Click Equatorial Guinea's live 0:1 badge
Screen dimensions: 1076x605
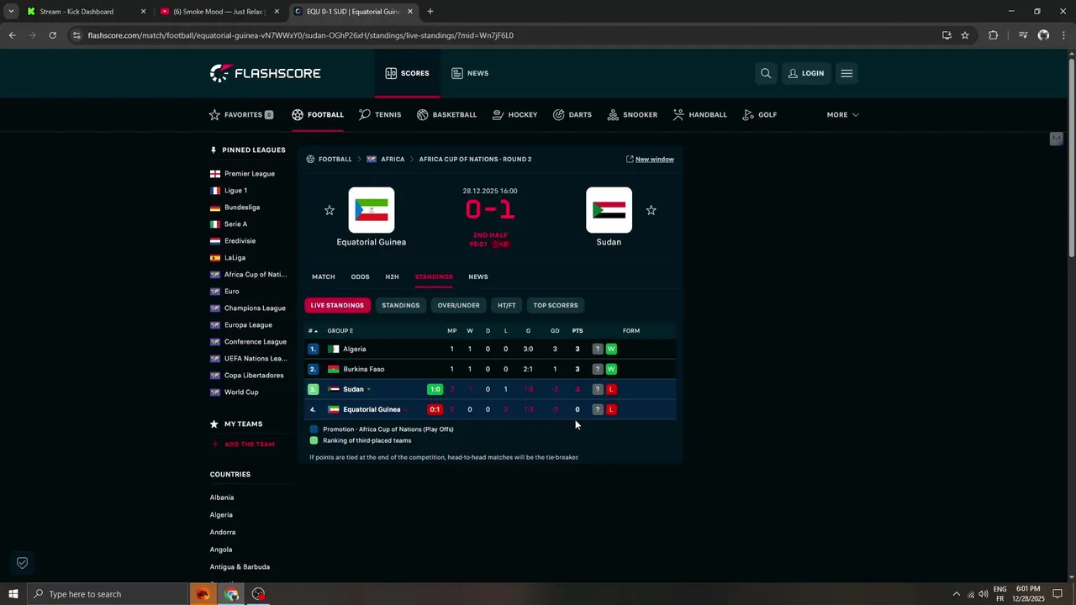point(435,409)
